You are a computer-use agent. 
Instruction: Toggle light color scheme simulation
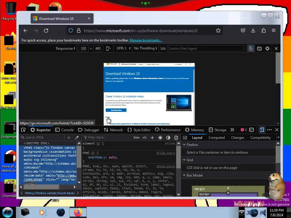pyautogui.click(x=160, y=138)
